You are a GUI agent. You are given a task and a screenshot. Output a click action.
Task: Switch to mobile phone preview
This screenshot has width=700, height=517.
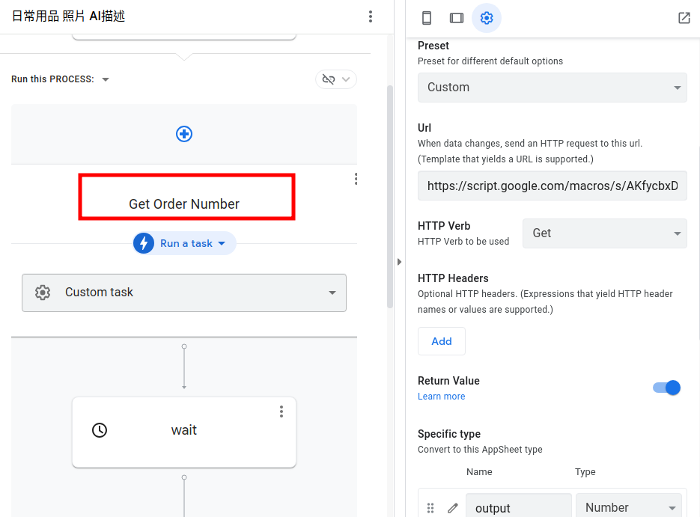(426, 18)
